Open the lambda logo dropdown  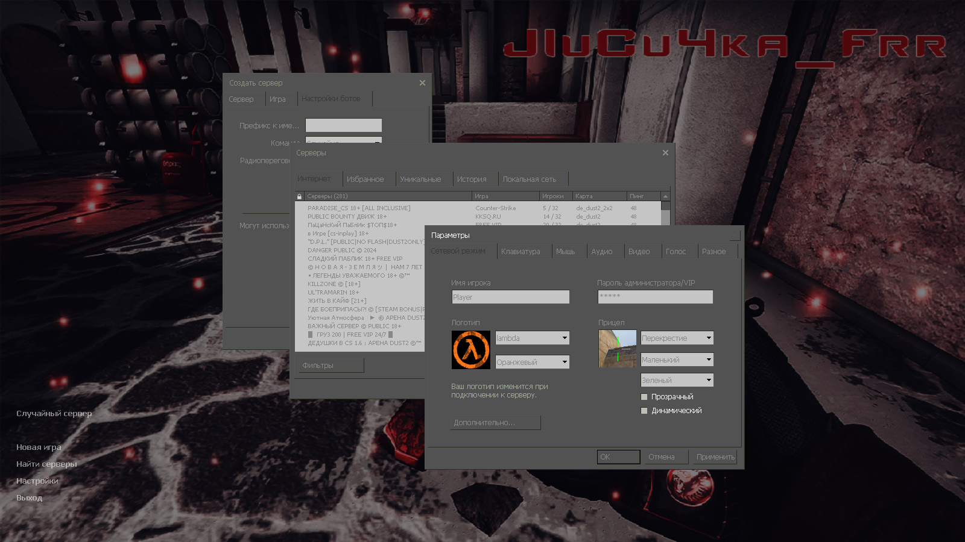point(565,338)
